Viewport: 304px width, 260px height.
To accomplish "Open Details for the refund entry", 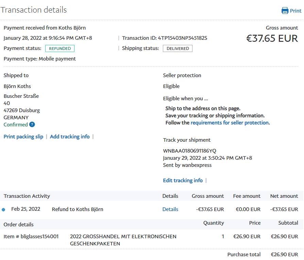I will (170, 209).
